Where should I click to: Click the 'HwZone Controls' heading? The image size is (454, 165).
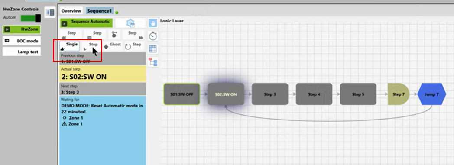21,9
